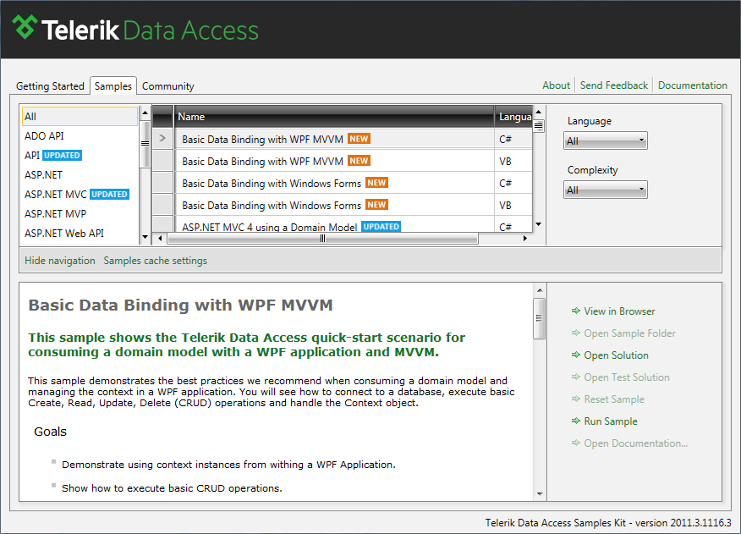Select the ASP.NET Web API category
The height and width of the screenshot is (534, 741).
80,233
